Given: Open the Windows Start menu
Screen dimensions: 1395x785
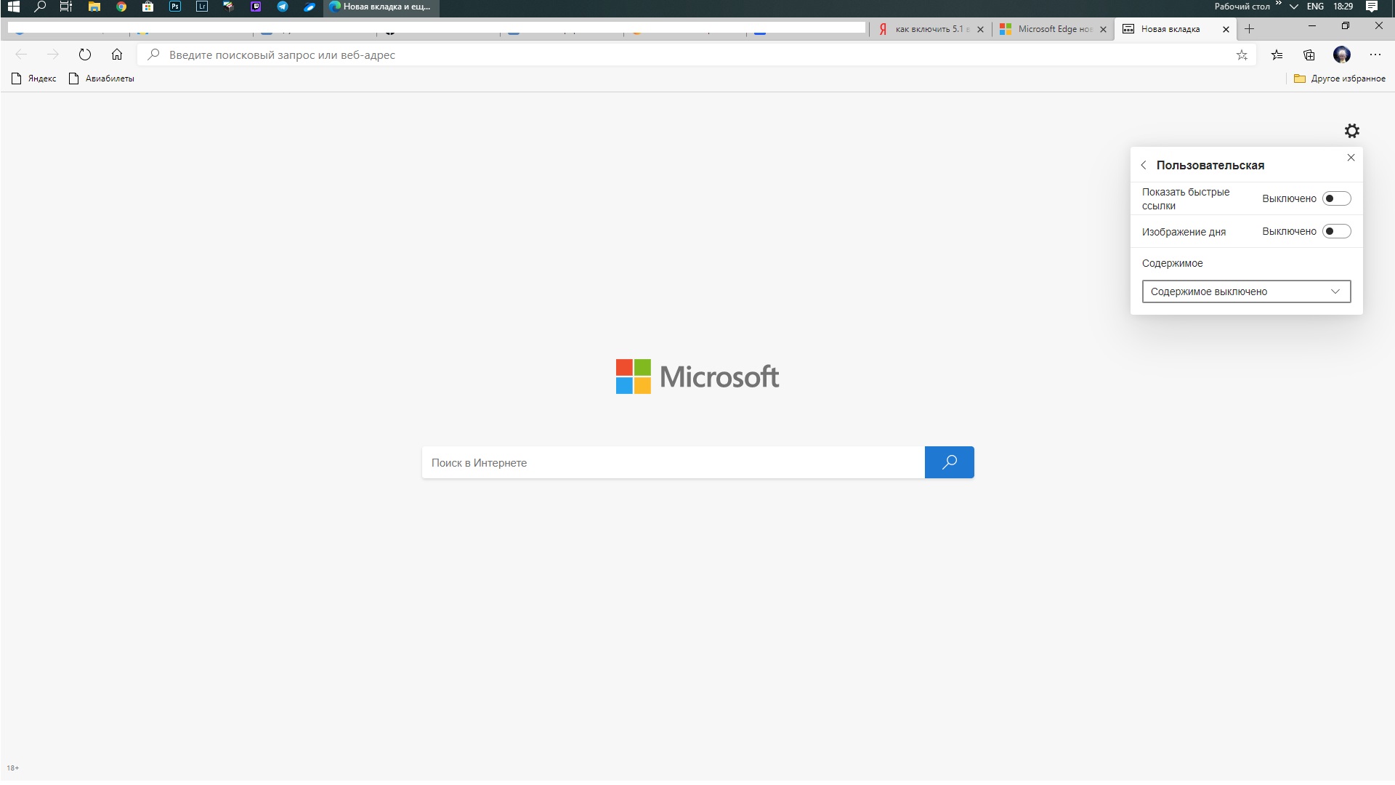Looking at the screenshot, I should click(x=13, y=7).
